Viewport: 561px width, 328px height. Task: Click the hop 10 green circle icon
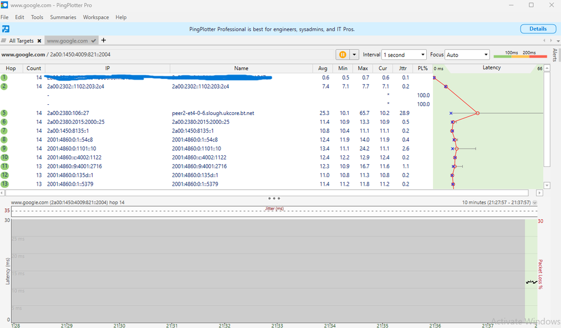click(4, 158)
